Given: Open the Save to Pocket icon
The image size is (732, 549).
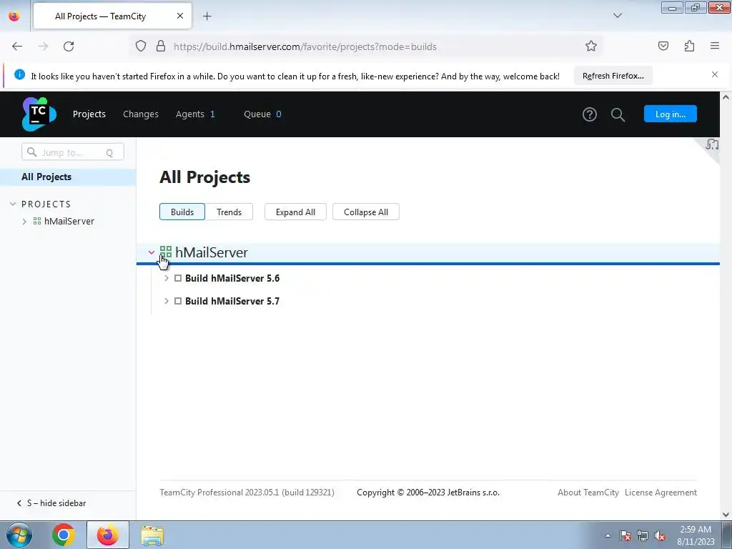Looking at the screenshot, I should (x=663, y=46).
